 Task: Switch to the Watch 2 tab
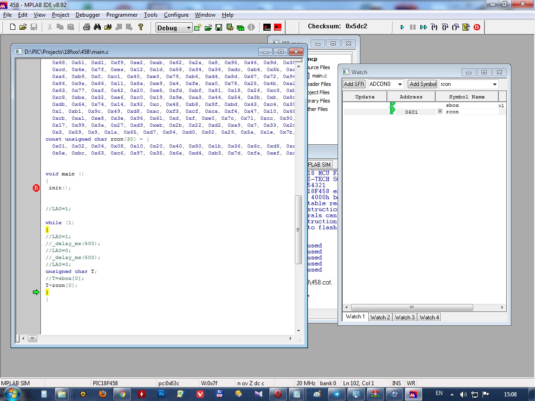(x=380, y=317)
